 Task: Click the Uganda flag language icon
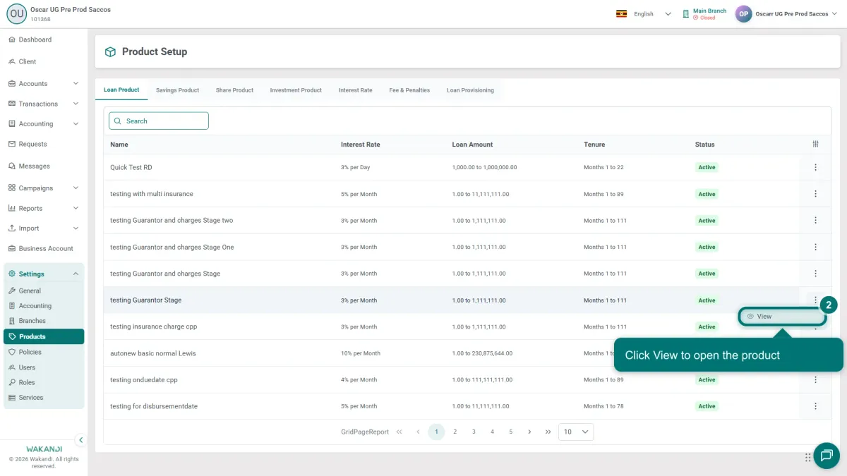click(621, 14)
